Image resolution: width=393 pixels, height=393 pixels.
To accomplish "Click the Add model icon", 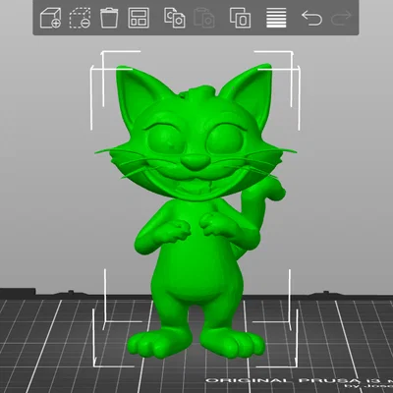I will pos(50,18).
